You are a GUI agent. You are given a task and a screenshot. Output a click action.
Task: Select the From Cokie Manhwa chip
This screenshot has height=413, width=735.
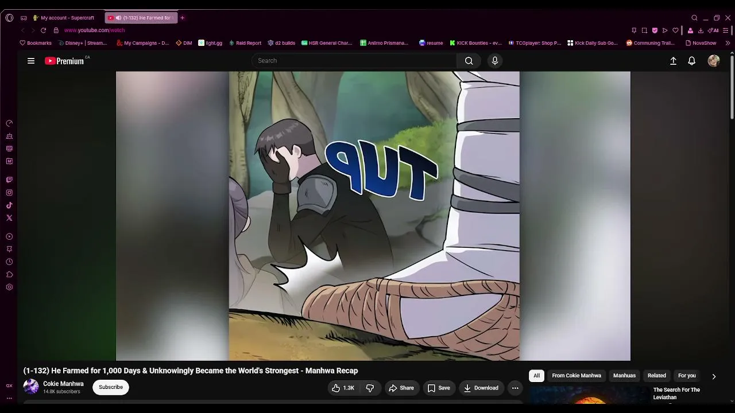(577, 376)
